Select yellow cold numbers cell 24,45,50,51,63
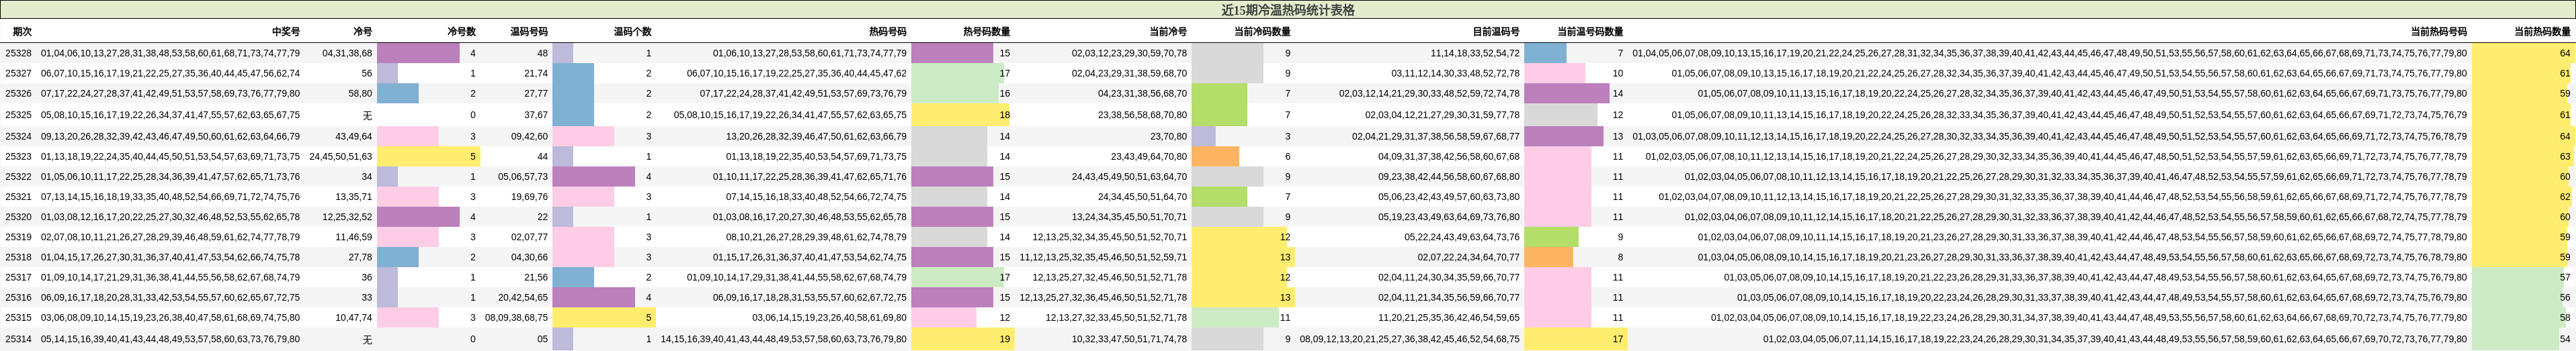This screenshot has height=351, width=2576. pyautogui.click(x=340, y=156)
